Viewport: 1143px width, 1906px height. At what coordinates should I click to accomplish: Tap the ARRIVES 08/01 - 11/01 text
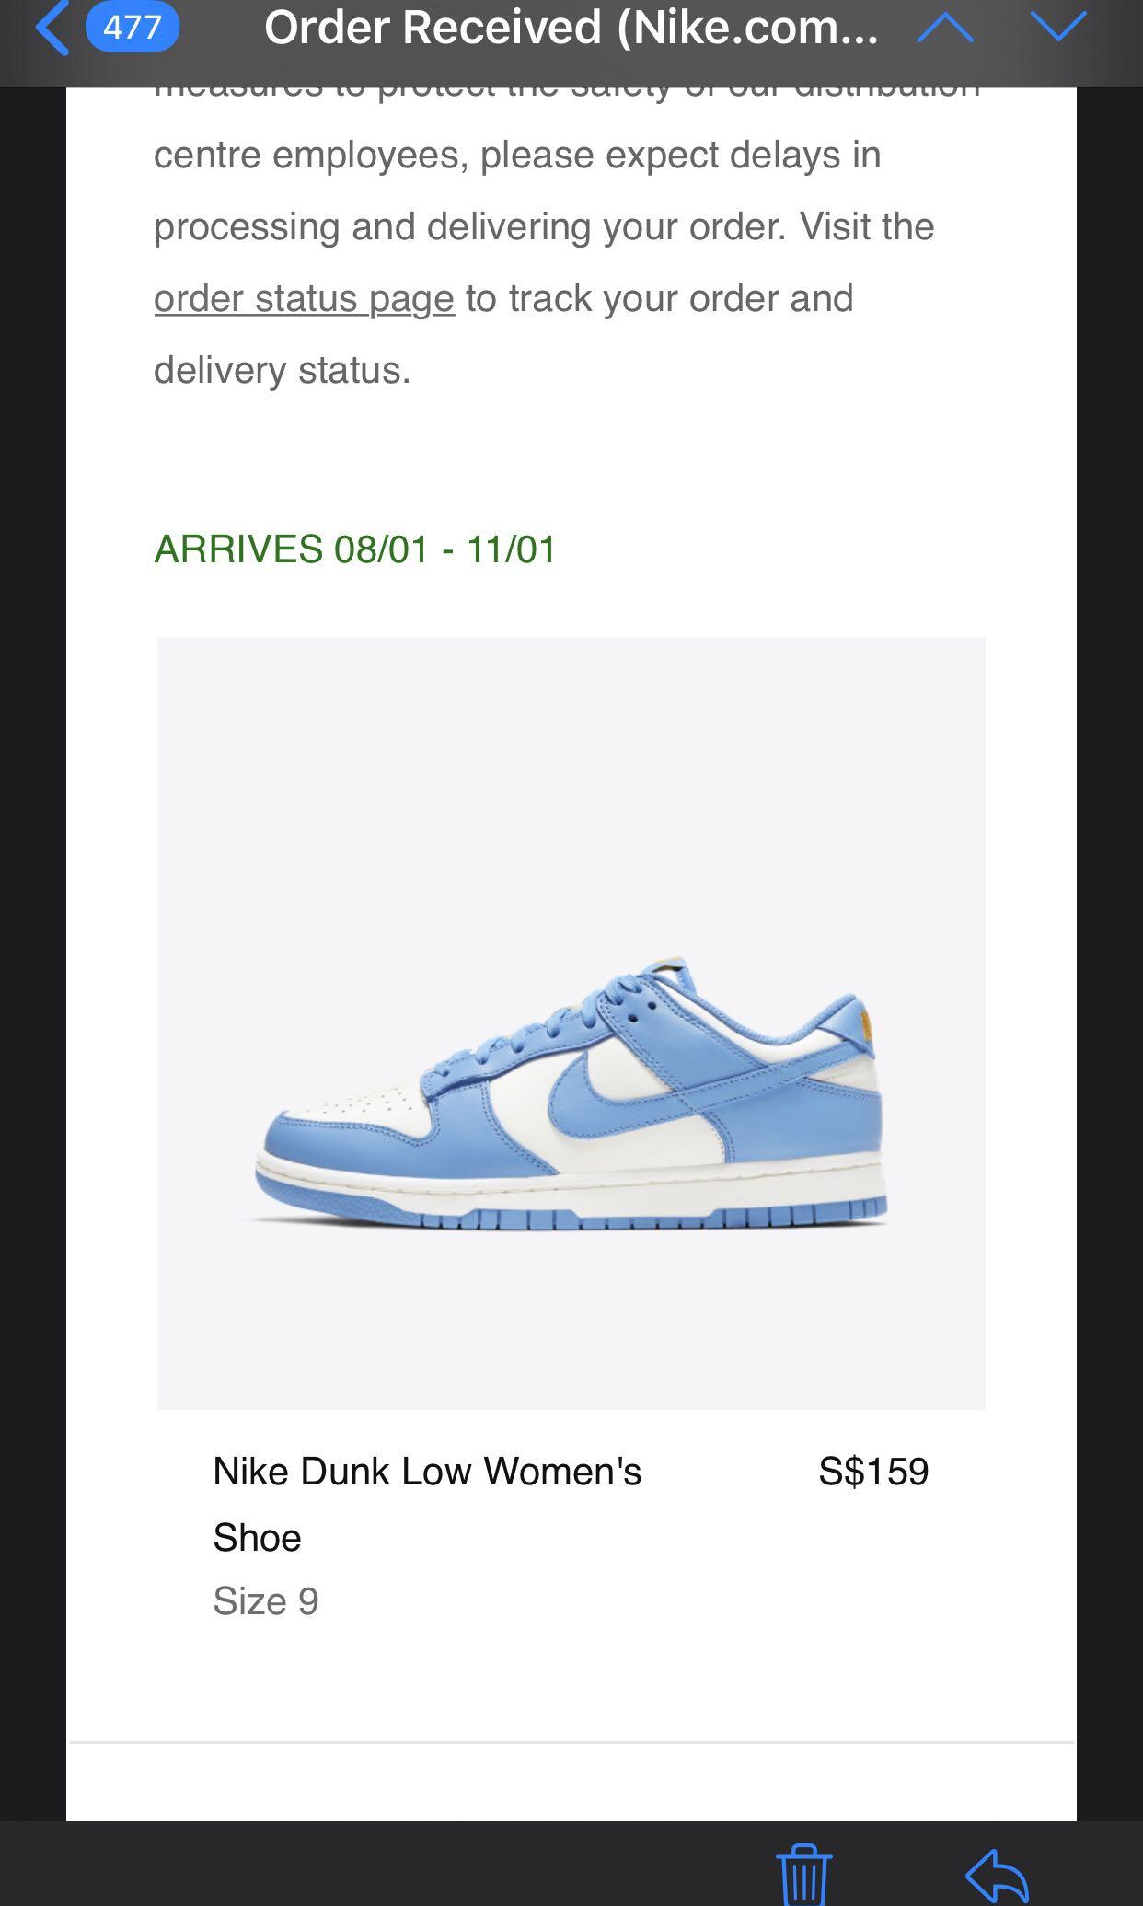tap(354, 549)
